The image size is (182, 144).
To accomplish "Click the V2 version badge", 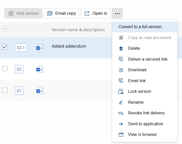I will [19, 69].
